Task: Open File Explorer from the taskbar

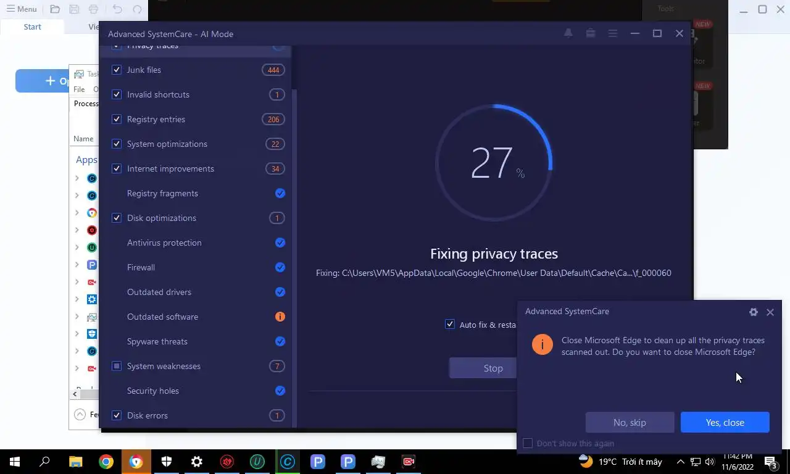Action: tap(76, 461)
